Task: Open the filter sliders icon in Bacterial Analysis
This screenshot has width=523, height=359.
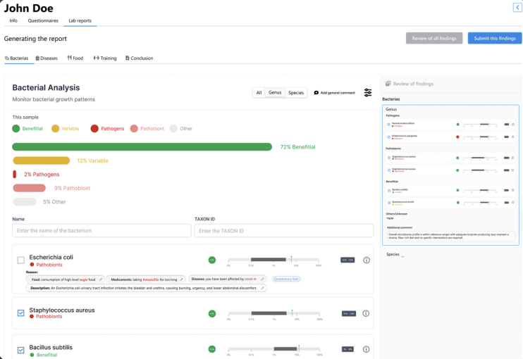Action: point(368,93)
